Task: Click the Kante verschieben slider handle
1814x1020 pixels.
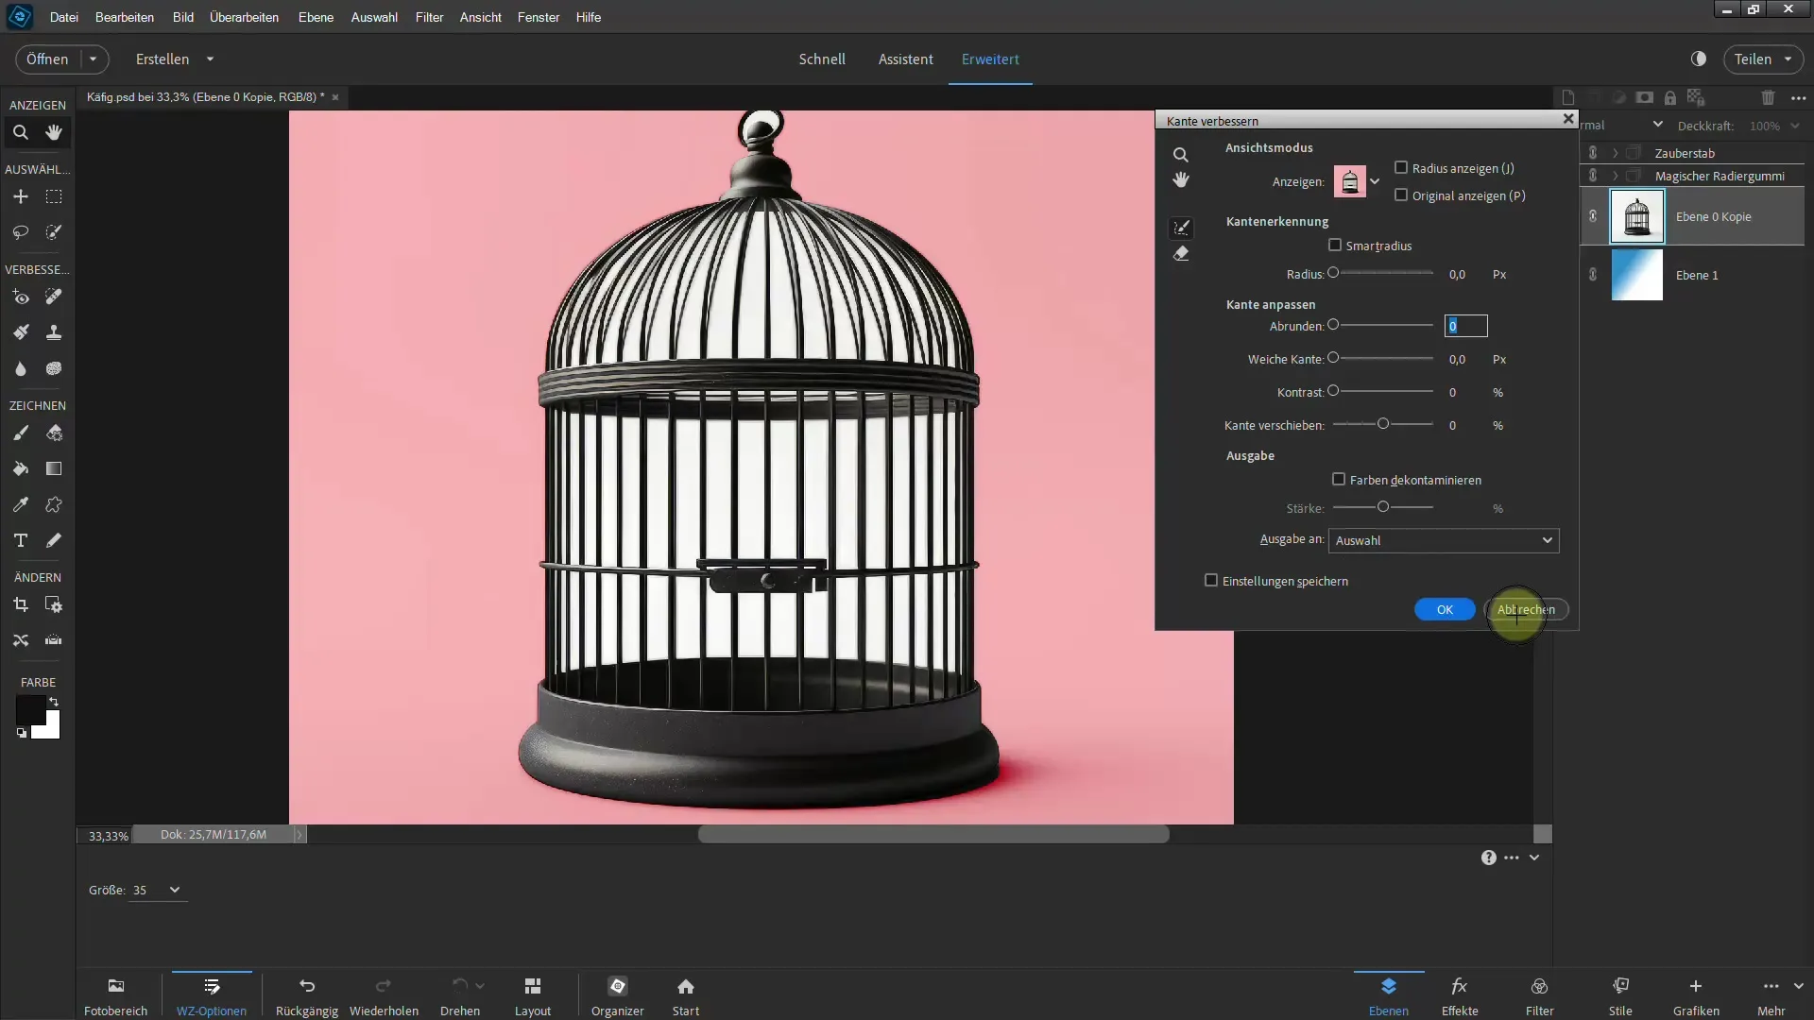Action: click(1383, 424)
